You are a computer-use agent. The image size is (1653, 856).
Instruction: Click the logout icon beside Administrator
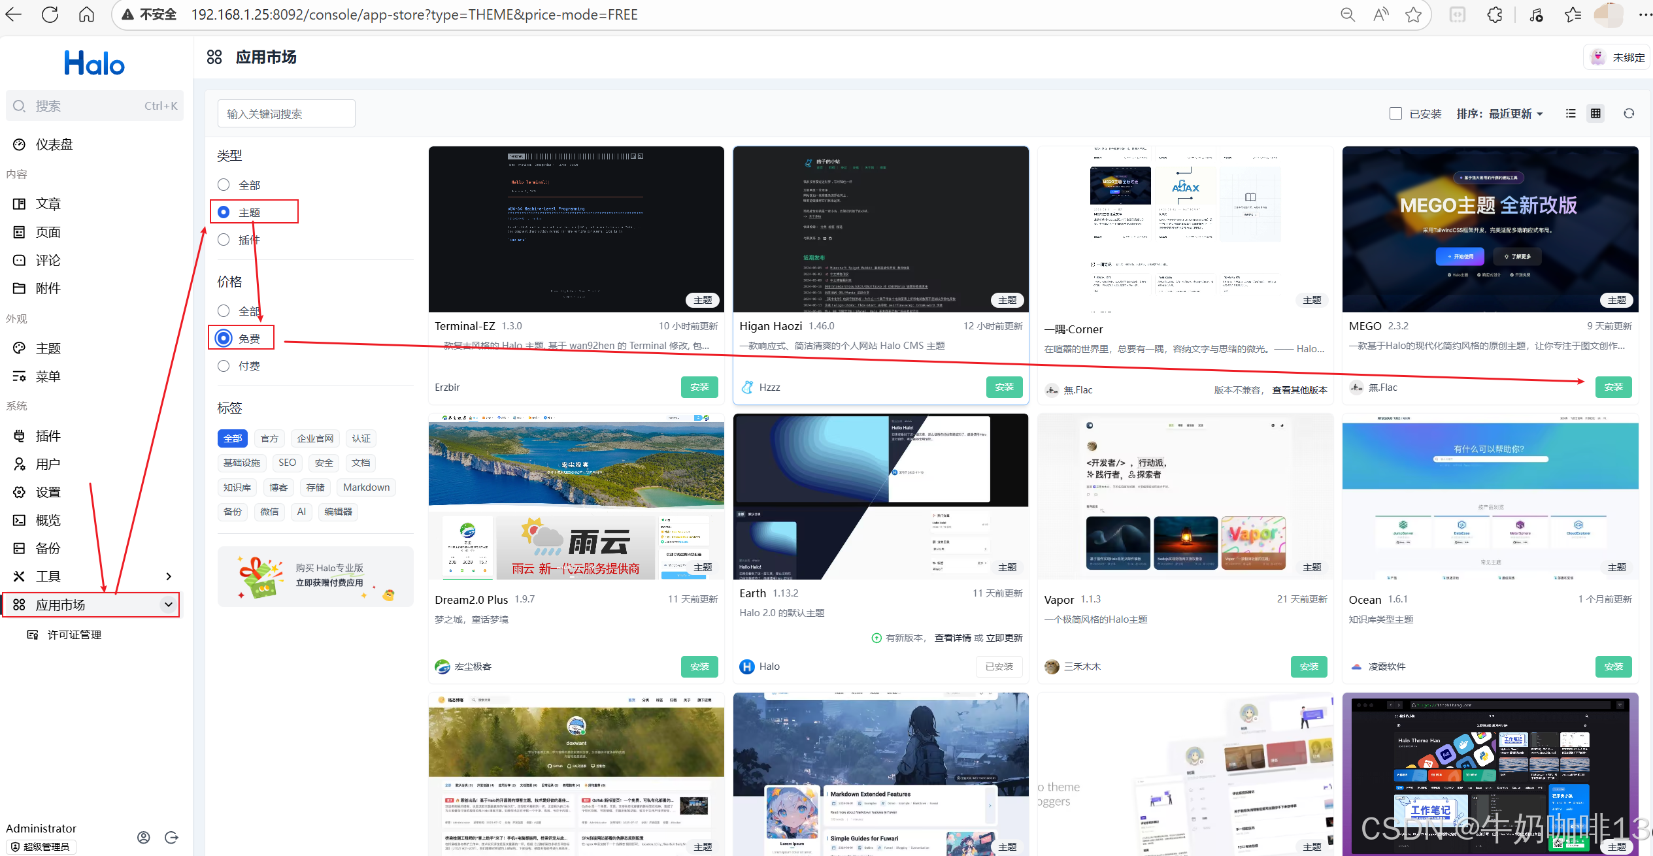(x=171, y=837)
